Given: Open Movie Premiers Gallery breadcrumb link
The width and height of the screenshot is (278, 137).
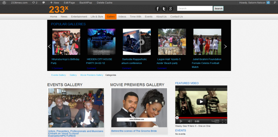Looking at the screenshot, I should tap(92, 75).
